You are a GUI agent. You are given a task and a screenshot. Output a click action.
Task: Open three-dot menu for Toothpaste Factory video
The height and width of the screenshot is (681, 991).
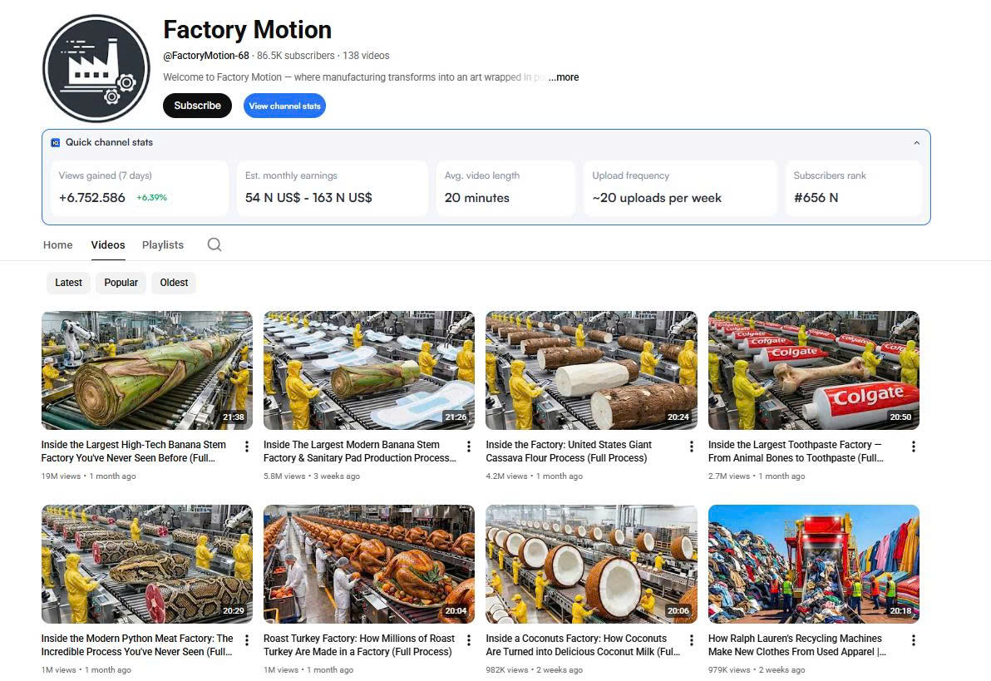click(913, 447)
